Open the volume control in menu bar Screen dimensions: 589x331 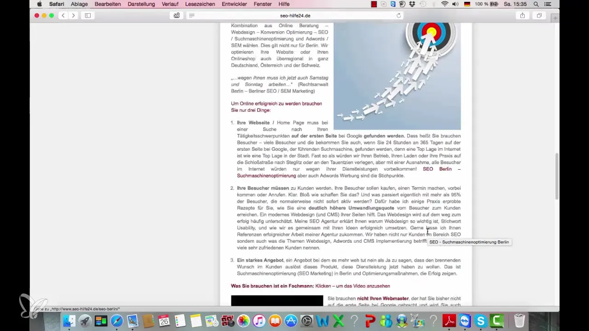point(456,4)
